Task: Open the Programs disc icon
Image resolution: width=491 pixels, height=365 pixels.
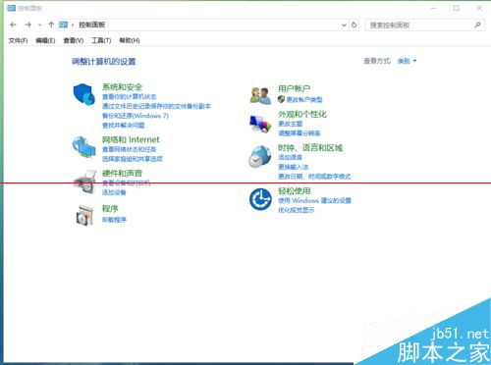Action: pos(84,215)
